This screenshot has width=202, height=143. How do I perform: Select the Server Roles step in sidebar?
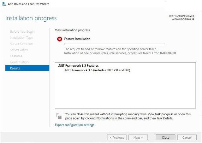(x=19, y=50)
